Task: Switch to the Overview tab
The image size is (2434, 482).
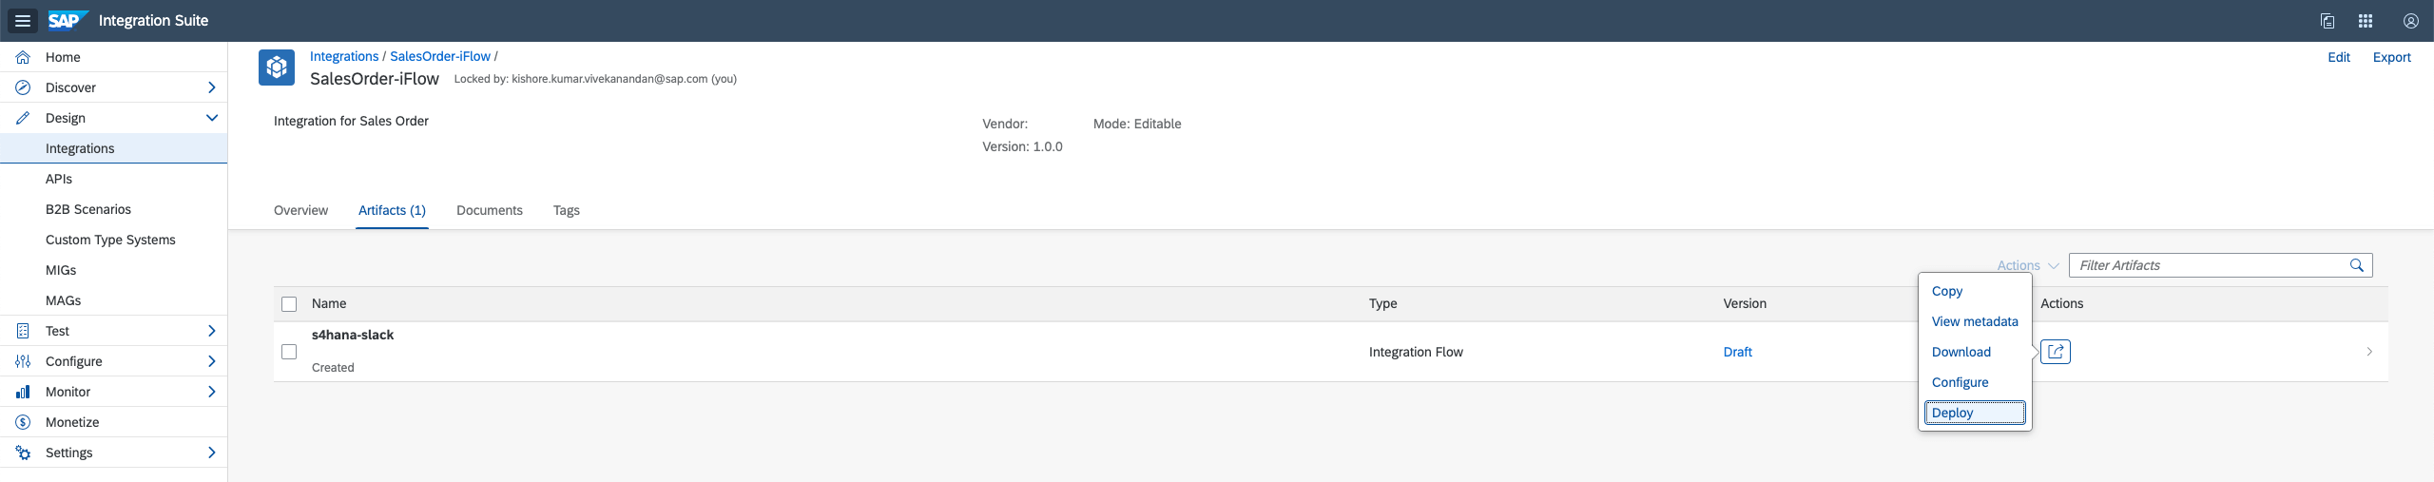Action: click(x=300, y=210)
